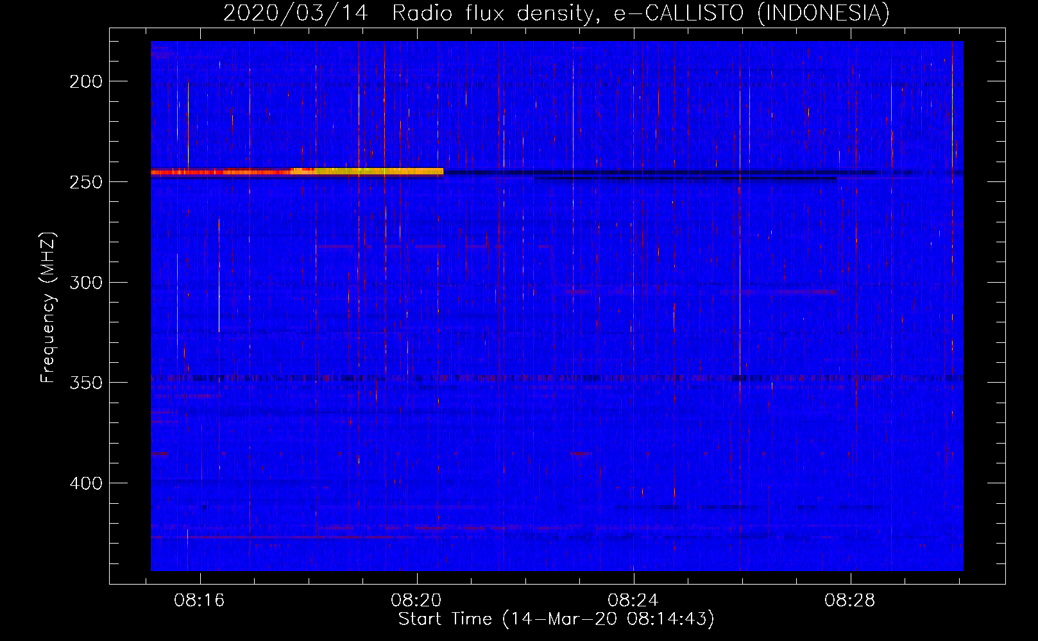Click the 08:20 time tick label
Screen dimensions: 1038x641
416,601
